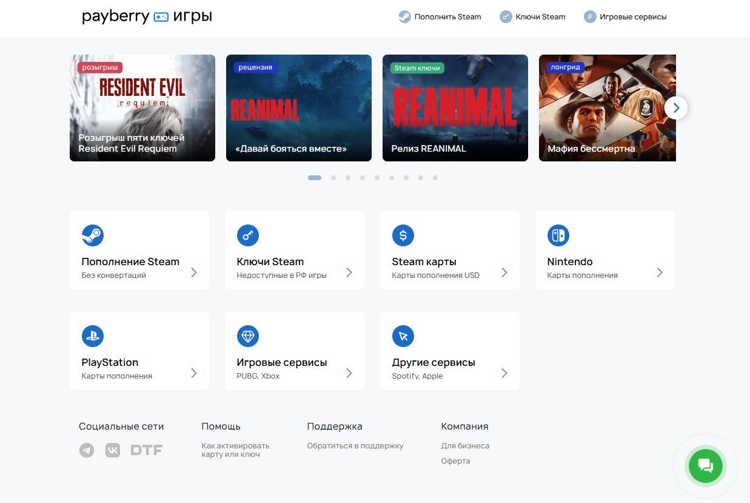Select the first active carousel indicator
The width and height of the screenshot is (750, 503).
[x=315, y=178]
